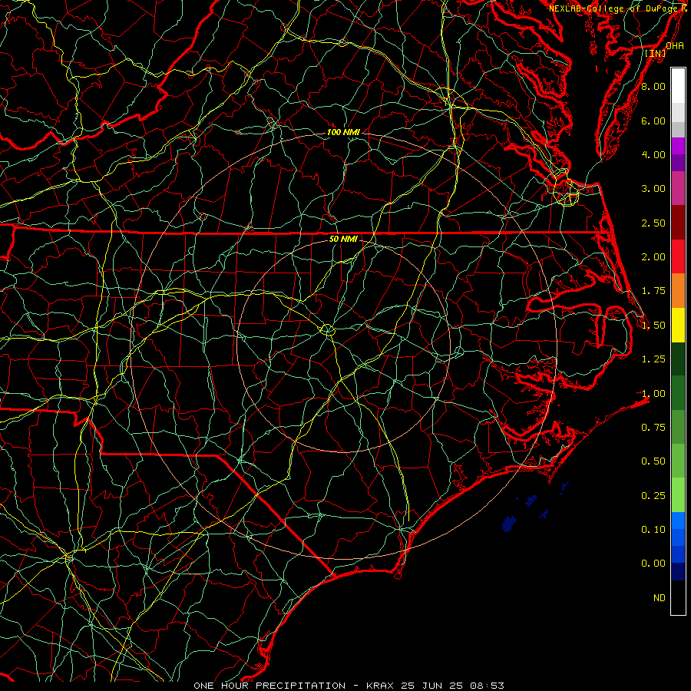
Task: Click the '0.00' legend value
Action: [x=653, y=564]
